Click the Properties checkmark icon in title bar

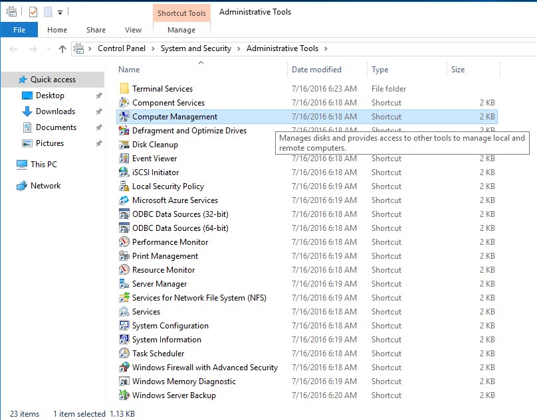pyautogui.click(x=33, y=12)
